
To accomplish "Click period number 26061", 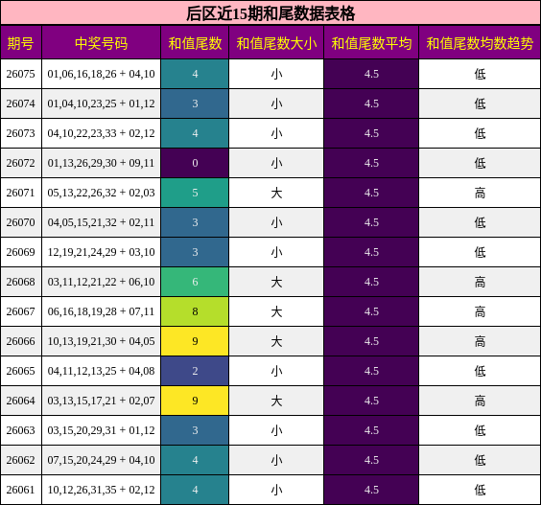I will click(21, 490).
